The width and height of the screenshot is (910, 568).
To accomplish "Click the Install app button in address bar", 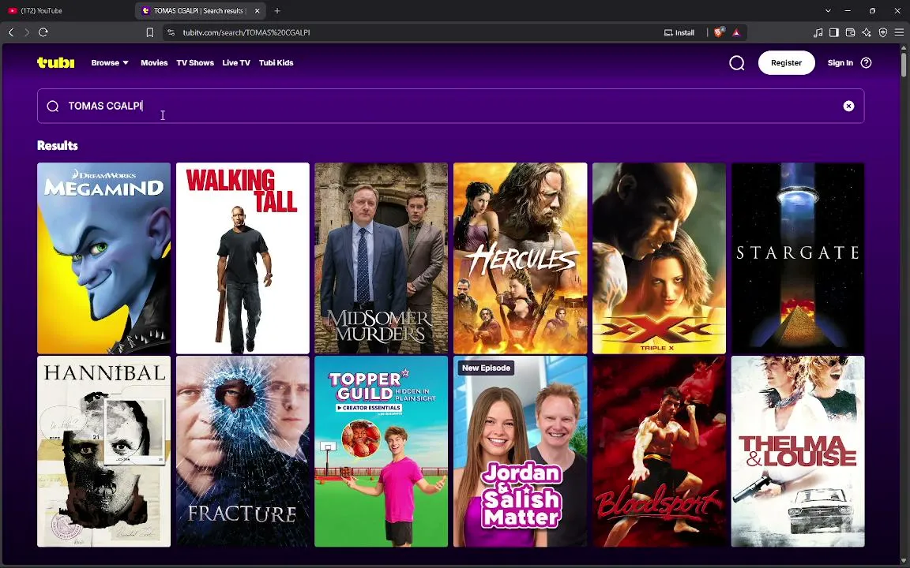I will click(x=679, y=32).
